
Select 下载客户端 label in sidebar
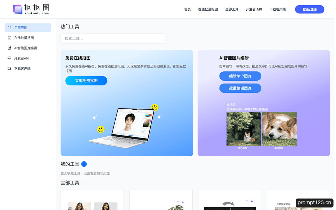(22, 69)
